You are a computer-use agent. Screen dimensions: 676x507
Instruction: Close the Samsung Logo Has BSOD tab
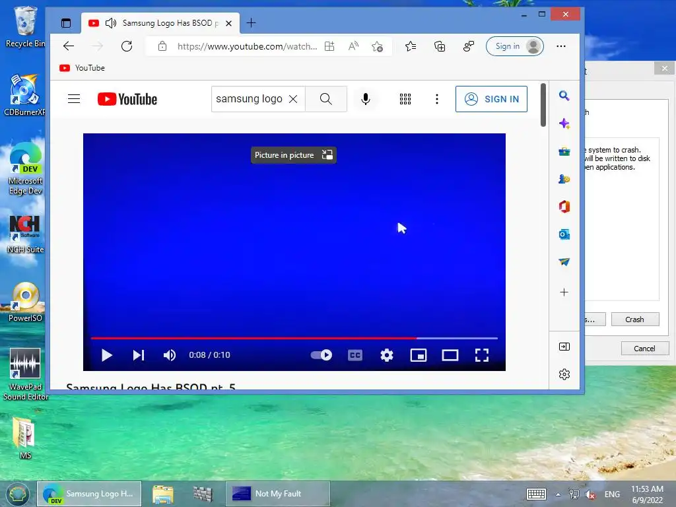(x=229, y=23)
